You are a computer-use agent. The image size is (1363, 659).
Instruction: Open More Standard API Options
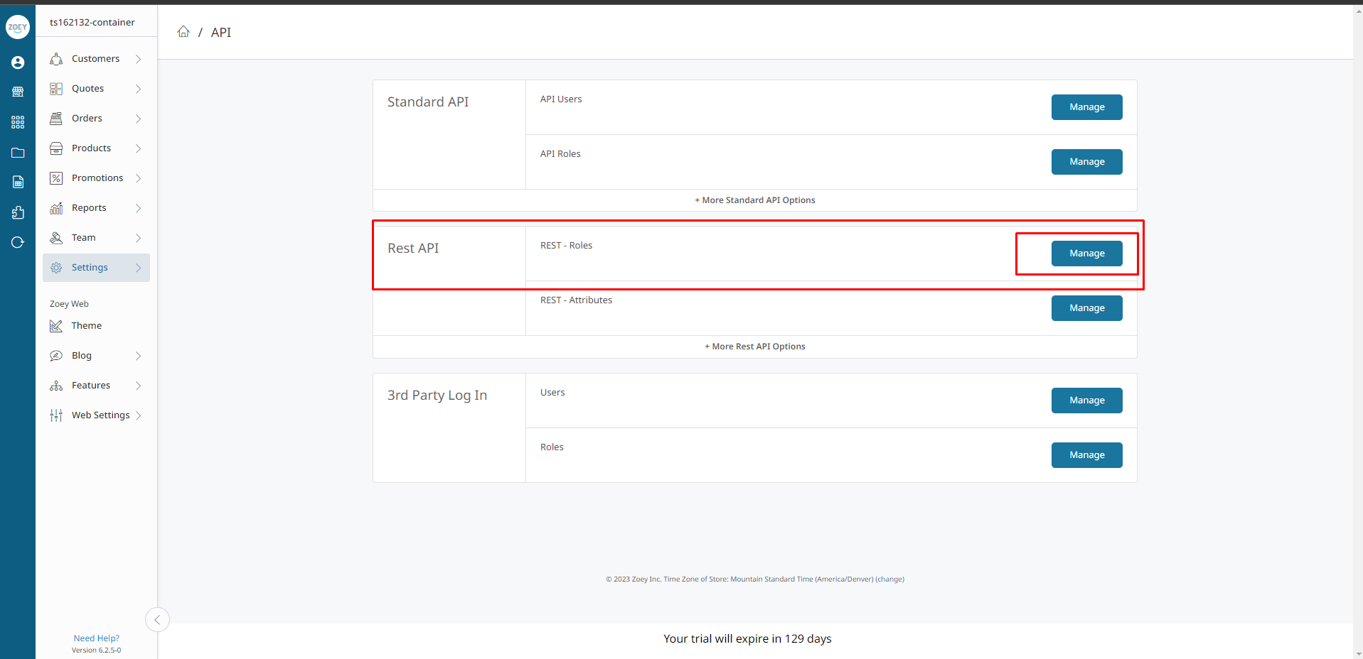click(x=754, y=200)
